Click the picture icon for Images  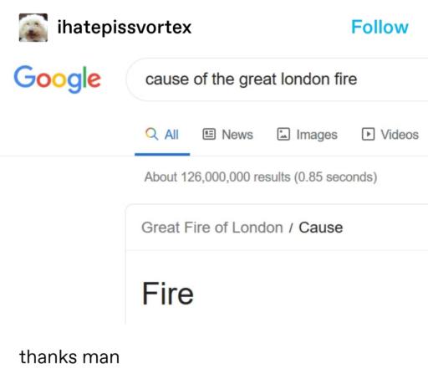click(283, 134)
